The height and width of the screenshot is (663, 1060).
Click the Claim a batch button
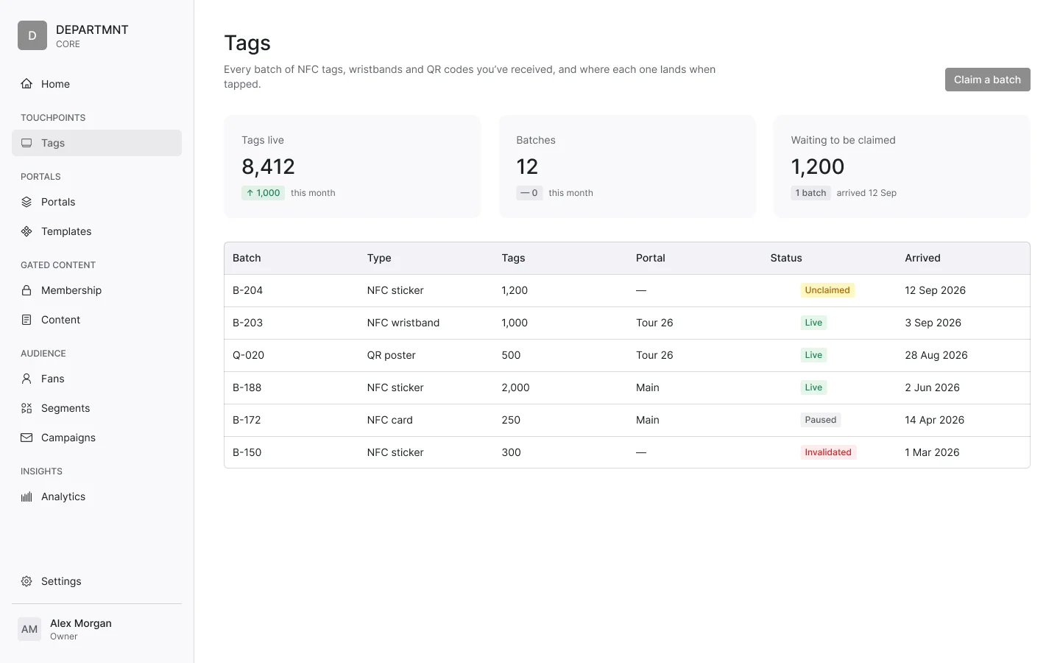[x=987, y=80]
